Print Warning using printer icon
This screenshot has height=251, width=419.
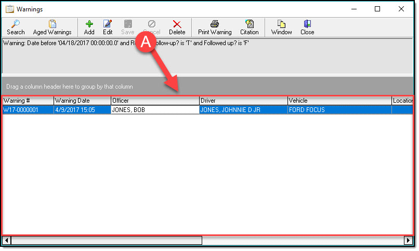point(215,24)
